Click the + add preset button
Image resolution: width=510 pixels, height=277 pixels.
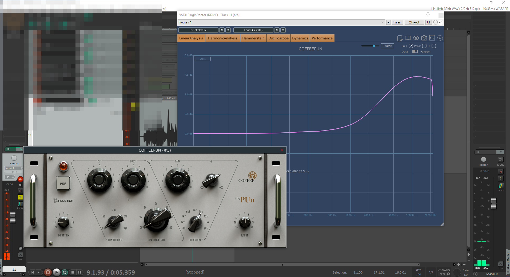tap(388, 22)
